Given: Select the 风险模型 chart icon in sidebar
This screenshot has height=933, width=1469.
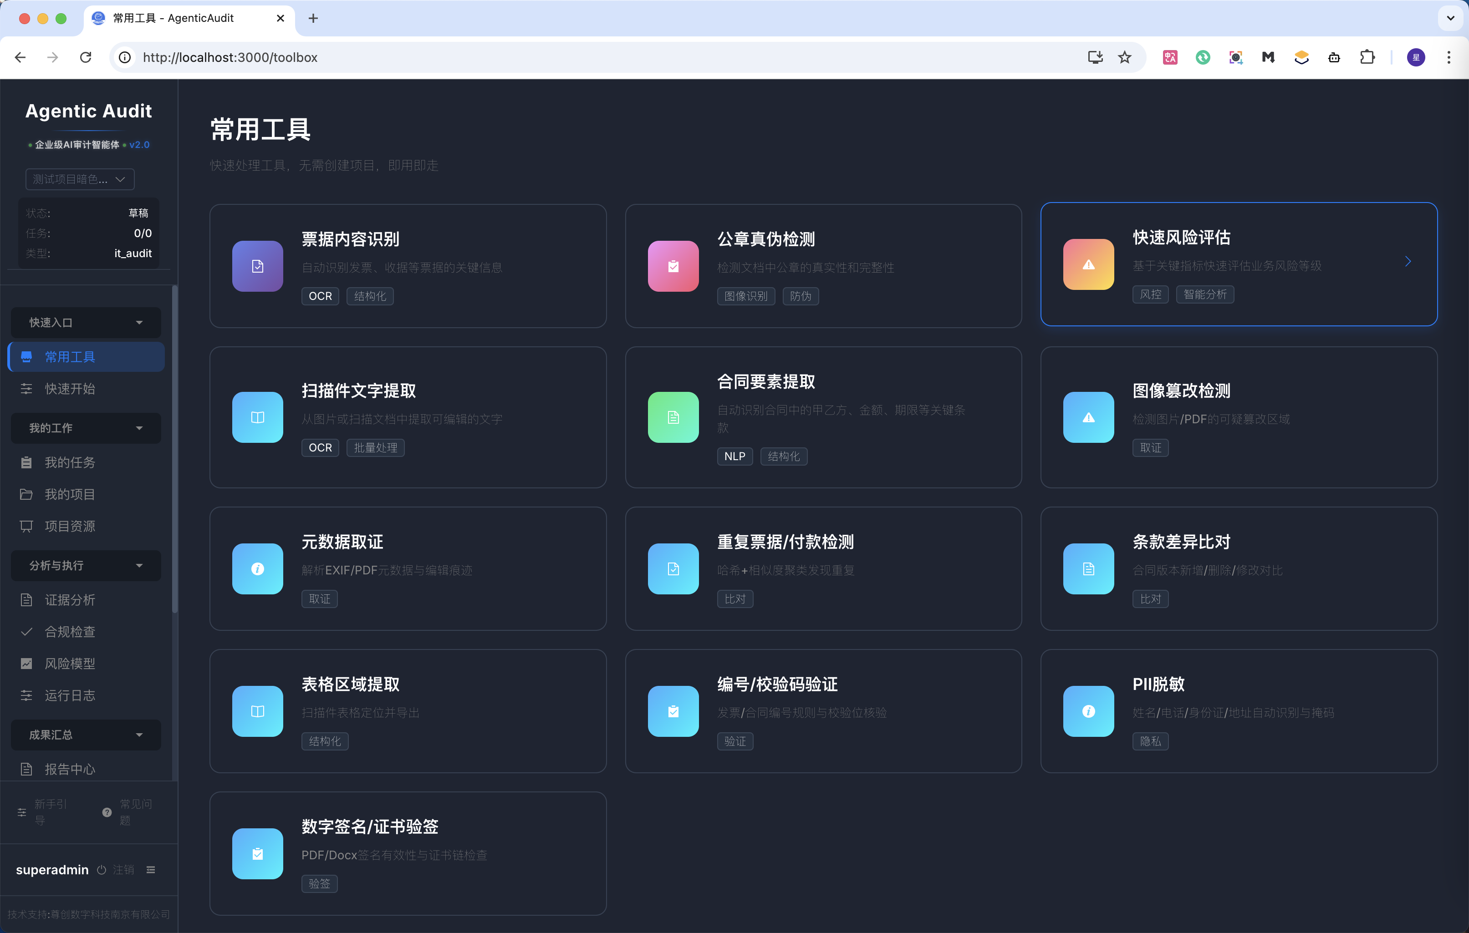Looking at the screenshot, I should click(26, 664).
